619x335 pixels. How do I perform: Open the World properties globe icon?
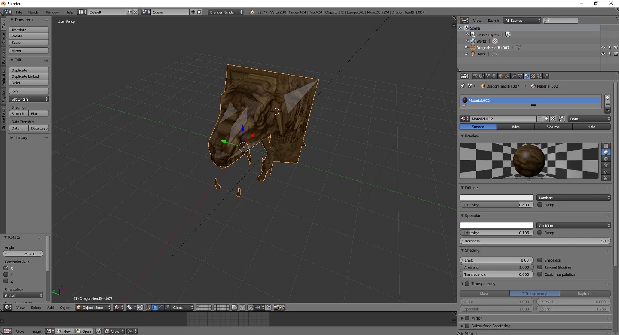494,76
